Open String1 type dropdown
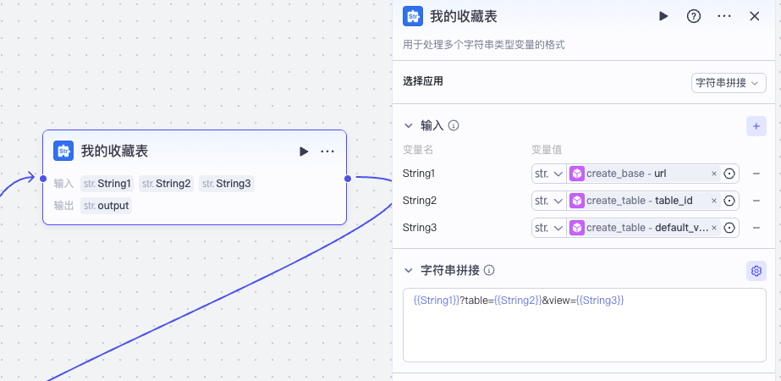 point(548,174)
